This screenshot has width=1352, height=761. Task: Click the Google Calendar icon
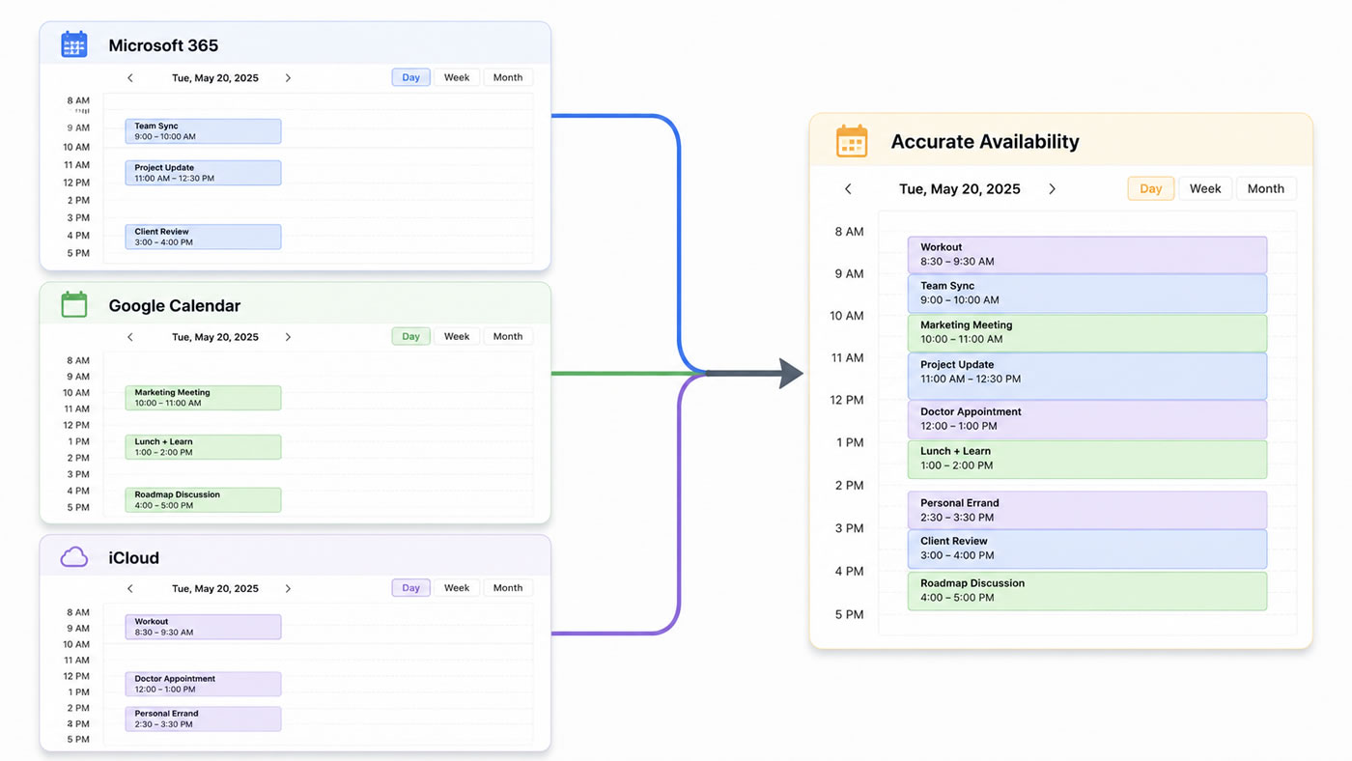coord(74,304)
